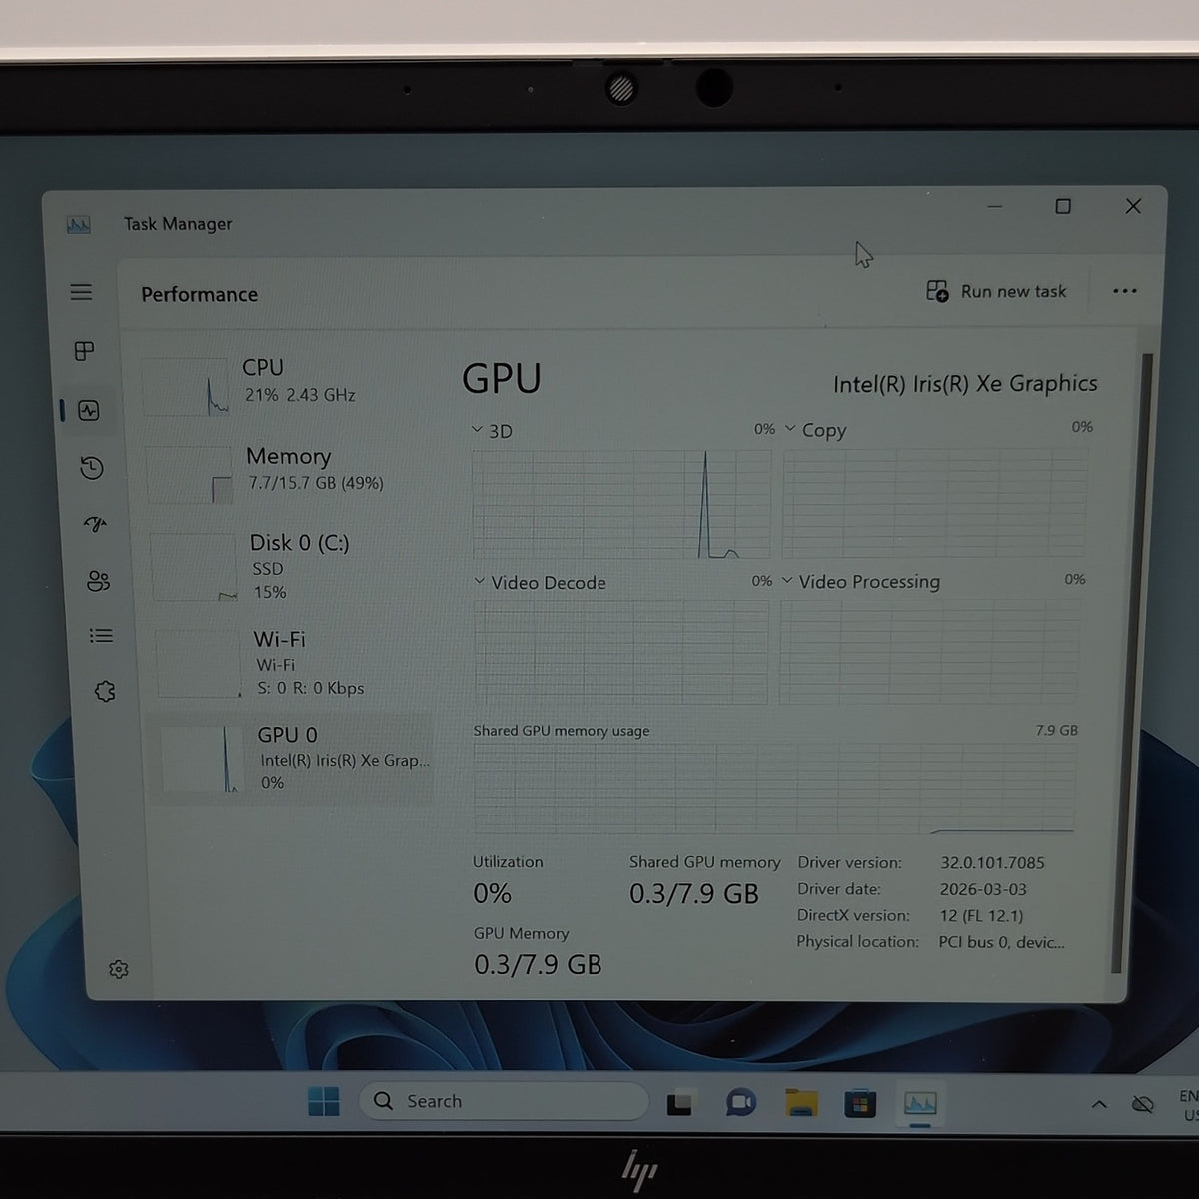This screenshot has width=1199, height=1199.
Task: Open the Processes page icon
Action: 85,351
